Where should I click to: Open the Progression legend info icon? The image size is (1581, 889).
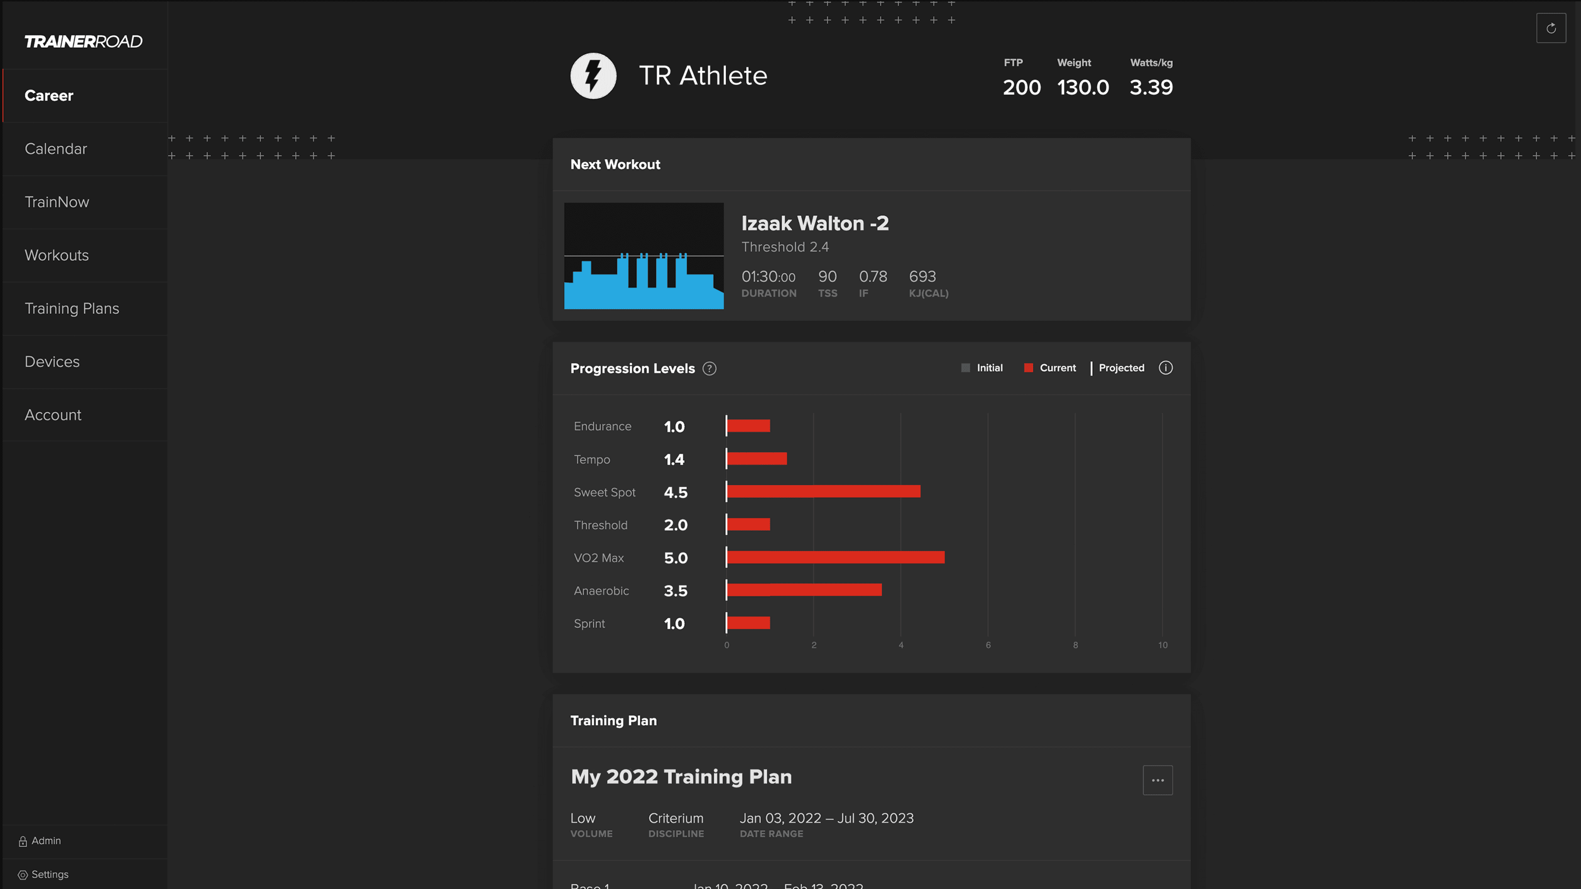(1165, 368)
